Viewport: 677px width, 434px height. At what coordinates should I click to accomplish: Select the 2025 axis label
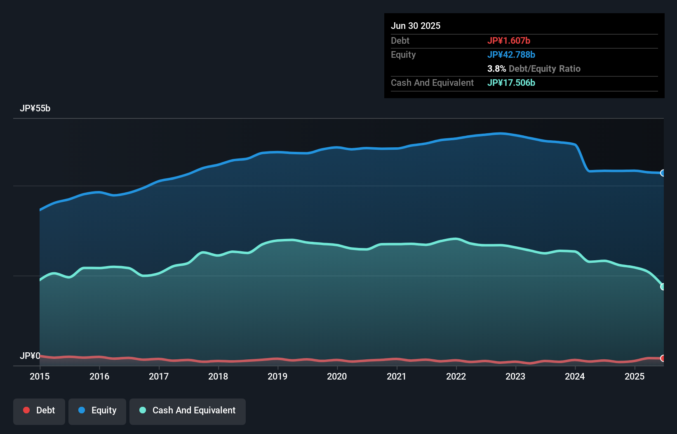[635, 376]
